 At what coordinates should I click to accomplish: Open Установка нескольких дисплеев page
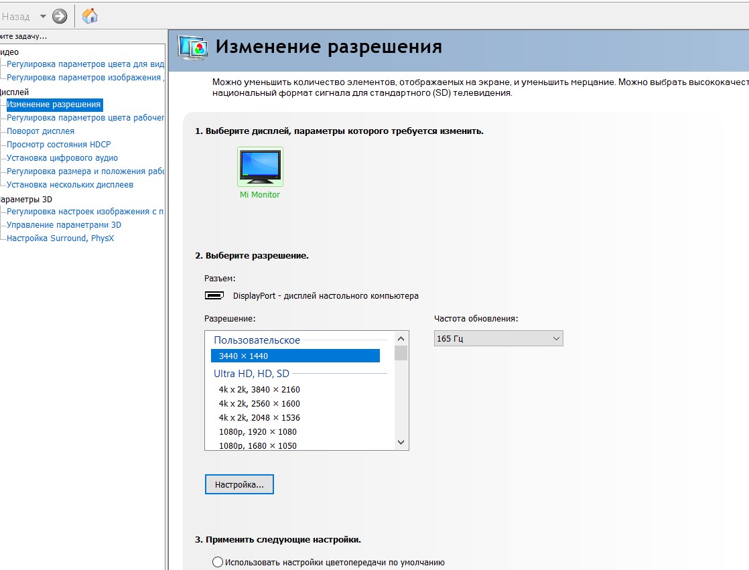tap(70, 185)
